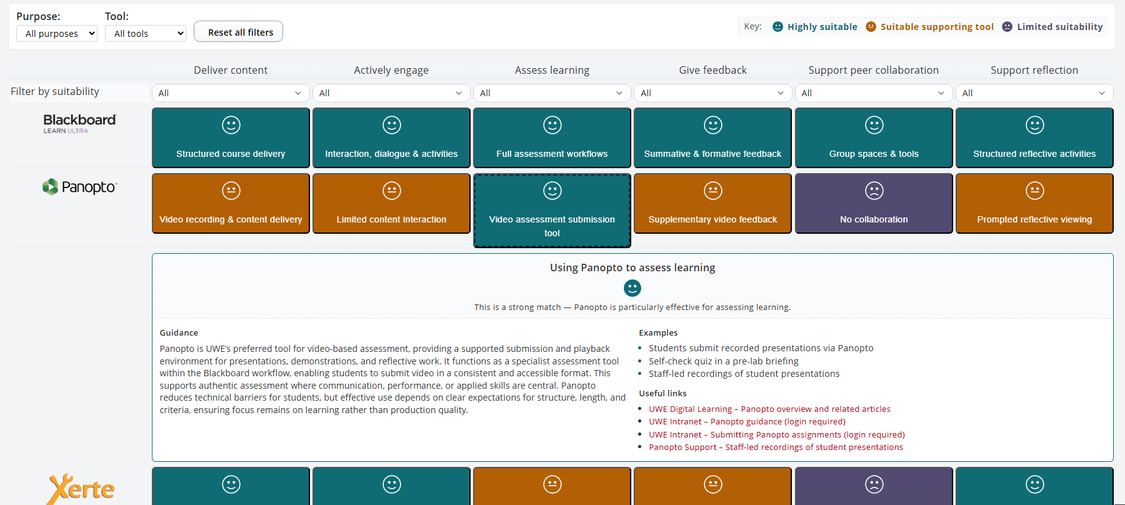
Task: Click the teal smiley under Using Panopto heading
Action: click(632, 288)
